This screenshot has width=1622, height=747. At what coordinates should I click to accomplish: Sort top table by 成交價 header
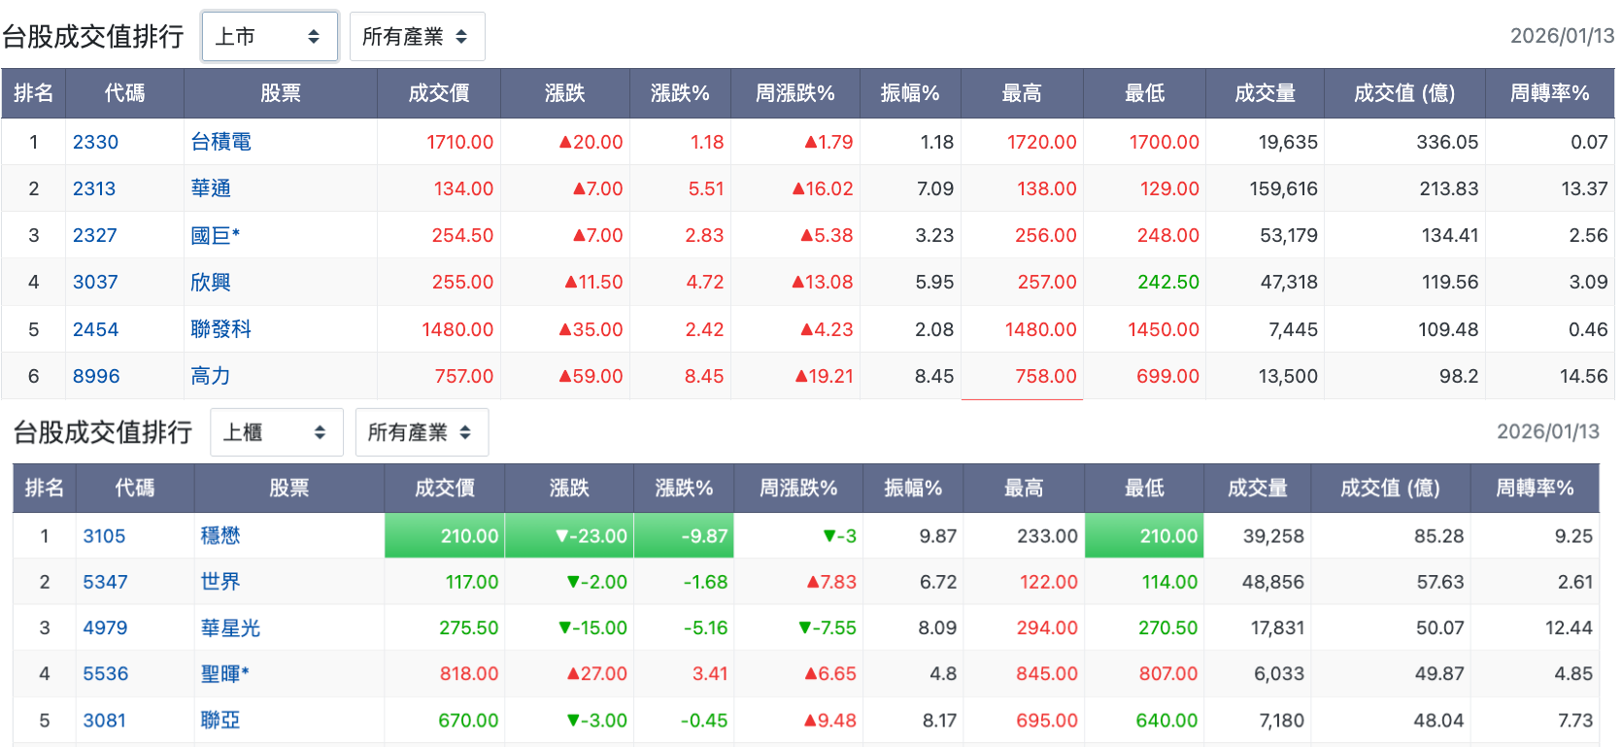[439, 93]
